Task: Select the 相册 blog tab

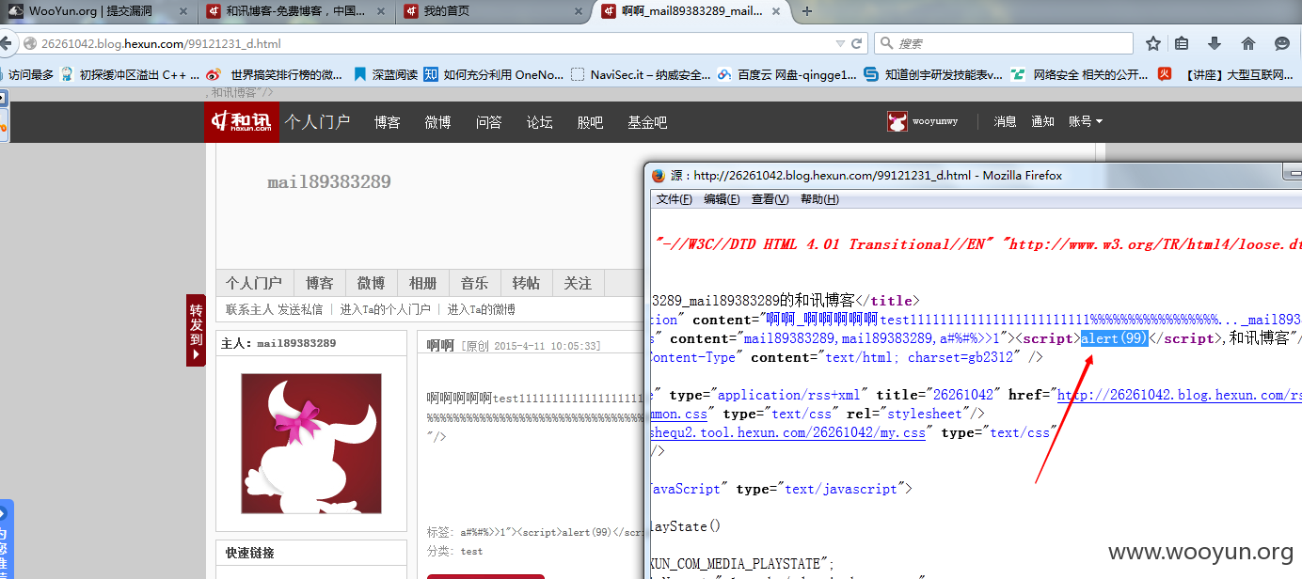Action: (422, 283)
